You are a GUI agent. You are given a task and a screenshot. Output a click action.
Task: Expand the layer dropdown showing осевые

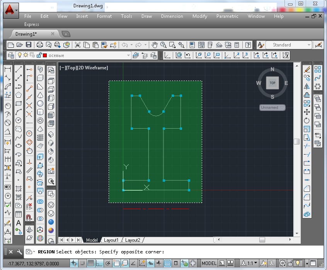click(129, 55)
